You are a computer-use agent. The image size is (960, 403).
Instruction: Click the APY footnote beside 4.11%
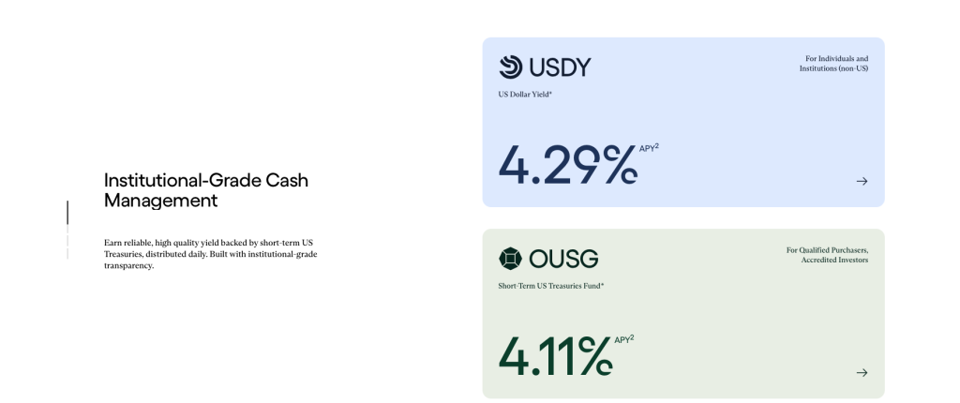pos(623,339)
